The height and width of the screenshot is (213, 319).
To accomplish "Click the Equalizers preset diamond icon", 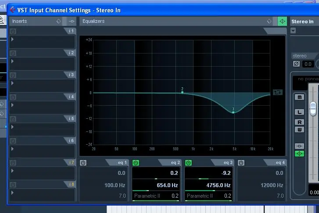I will [x=269, y=21].
